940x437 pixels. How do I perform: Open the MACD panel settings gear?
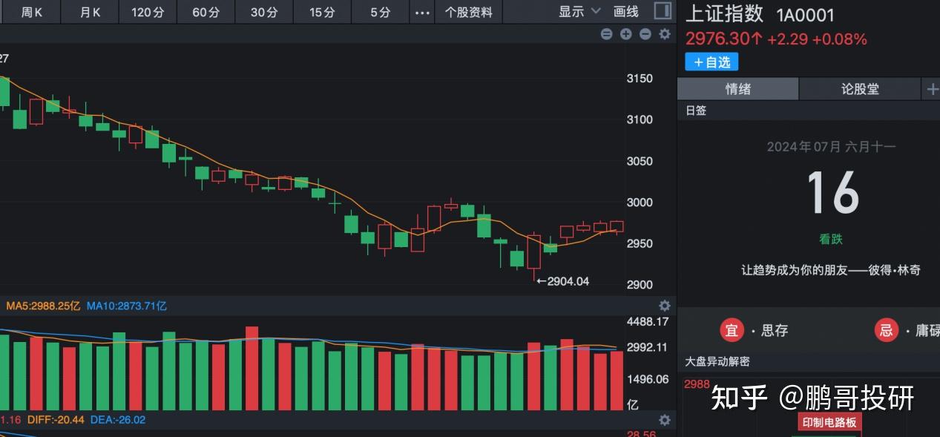click(664, 420)
